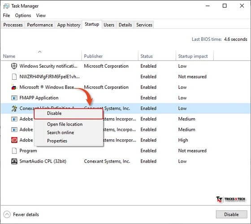This screenshot has width=251, height=224.
Task: Switch to the Services tab
Action: tap(144, 25)
